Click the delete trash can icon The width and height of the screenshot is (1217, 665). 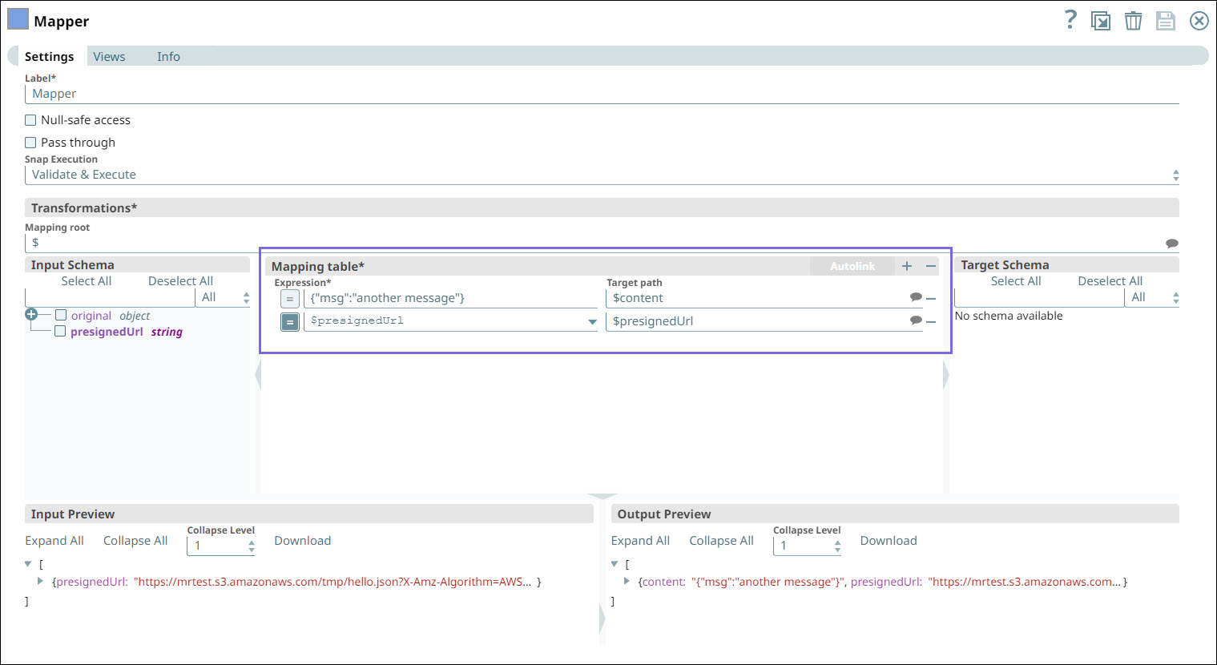(1133, 21)
